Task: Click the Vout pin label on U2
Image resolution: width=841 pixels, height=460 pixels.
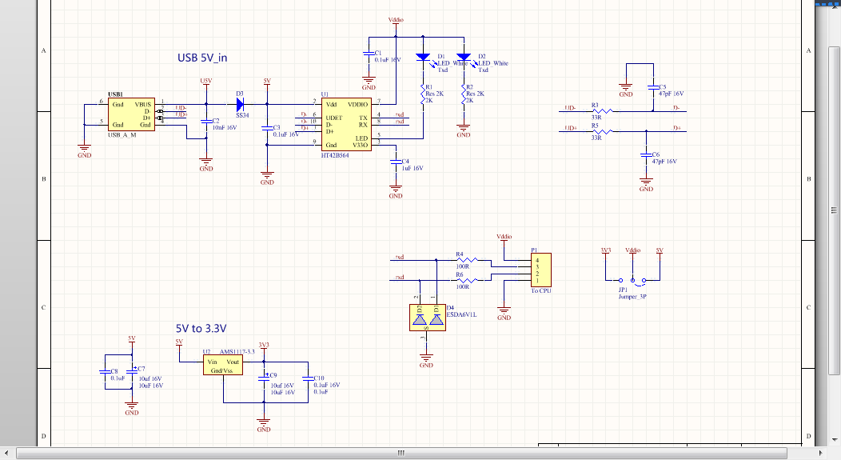Action: pos(233,362)
